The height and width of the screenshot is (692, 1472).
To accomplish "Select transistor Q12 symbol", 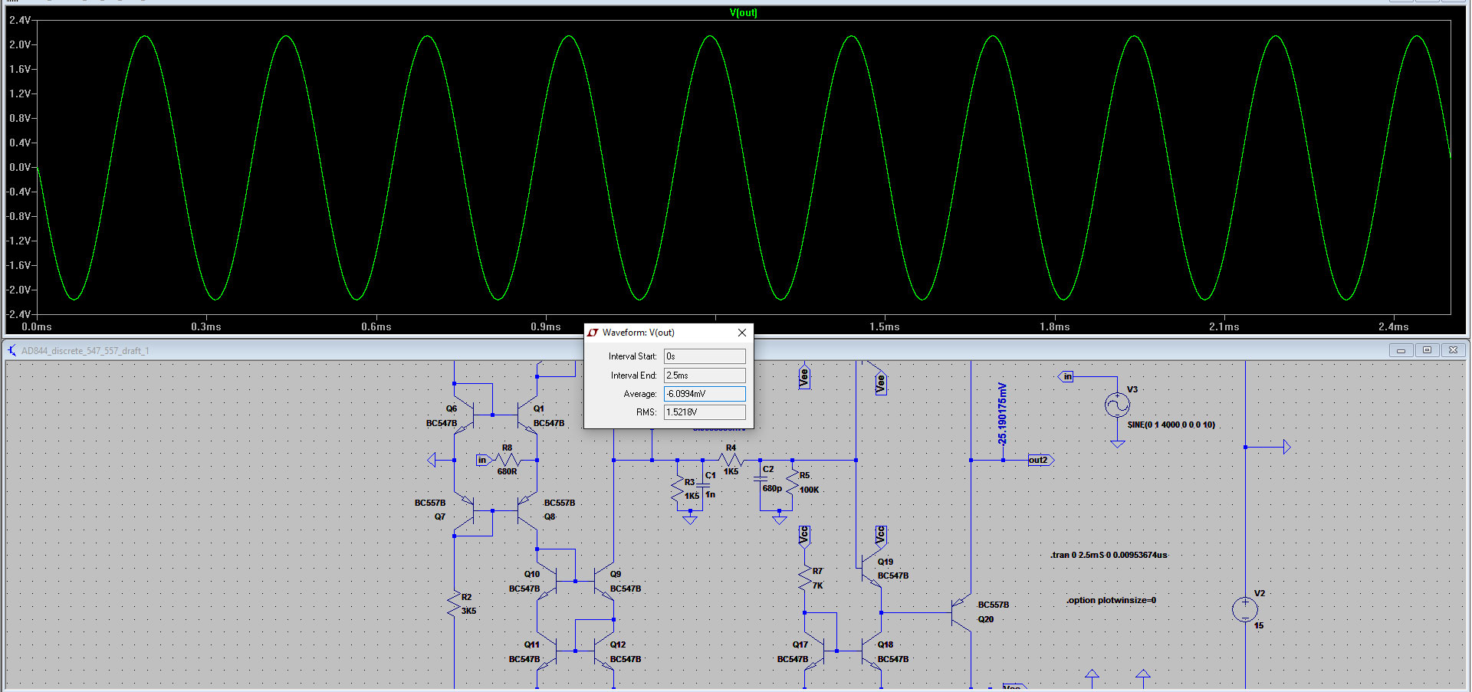I will click(x=604, y=651).
